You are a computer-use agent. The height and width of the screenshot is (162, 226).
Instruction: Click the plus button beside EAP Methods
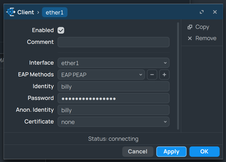coord(164,75)
